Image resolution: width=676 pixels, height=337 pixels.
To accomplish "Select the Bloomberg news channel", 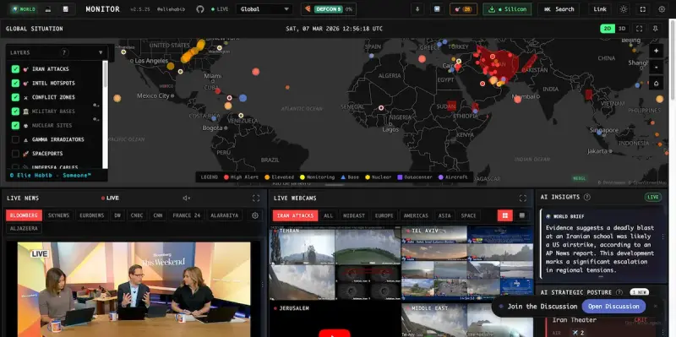I will [x=25, y=215].
